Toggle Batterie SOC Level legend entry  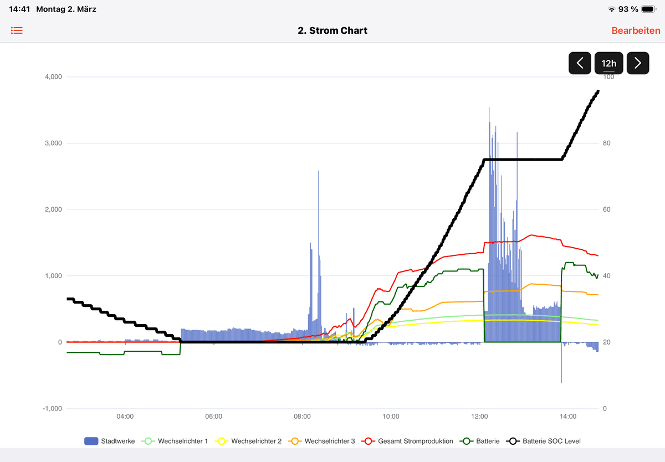(x=543, y=441)
